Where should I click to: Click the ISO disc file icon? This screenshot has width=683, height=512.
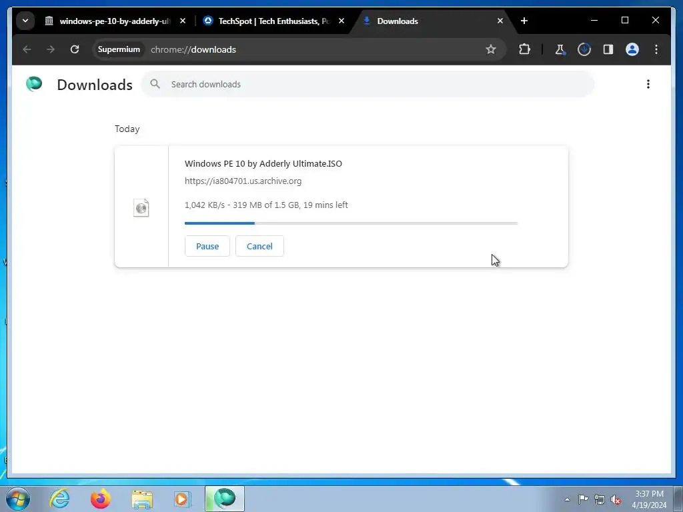tap(141, 208)
